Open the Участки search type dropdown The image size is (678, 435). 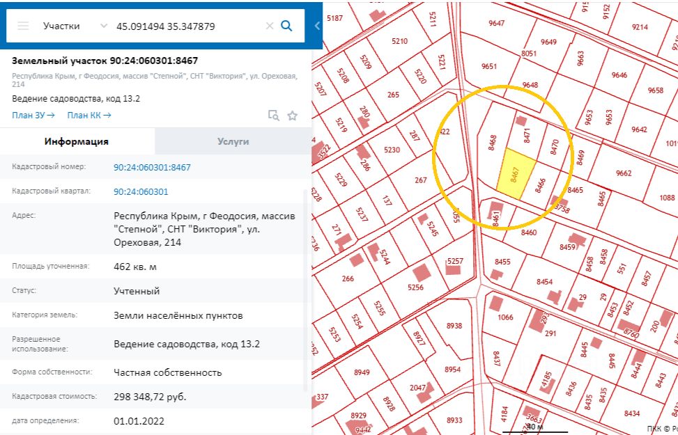point(75,26)
